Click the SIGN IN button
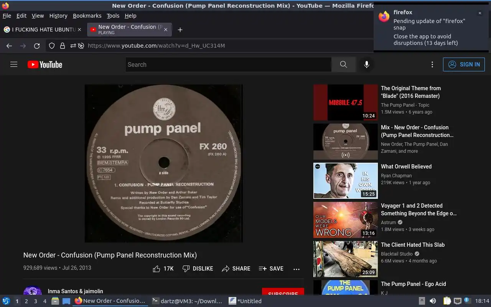The height and width of the screenshot is (307, 491). 464,64
